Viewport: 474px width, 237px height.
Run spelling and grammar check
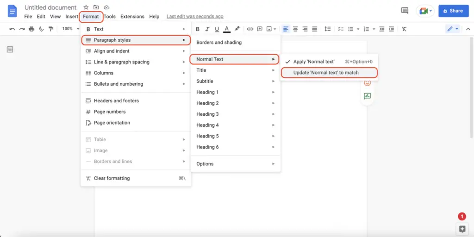click(41, 29)
